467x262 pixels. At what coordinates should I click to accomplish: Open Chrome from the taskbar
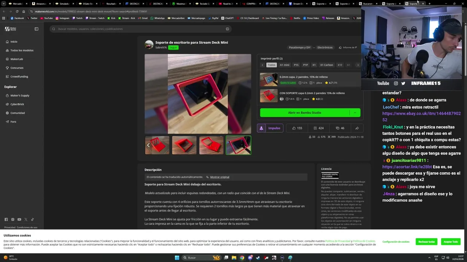[242, 258]
